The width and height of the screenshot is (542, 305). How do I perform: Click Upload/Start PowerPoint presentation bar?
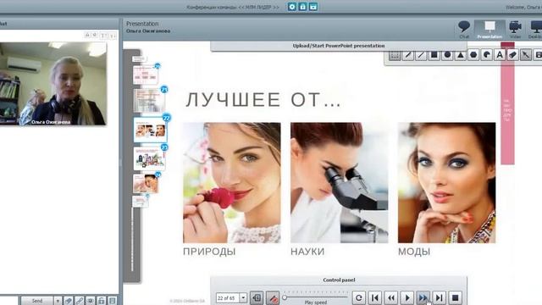click(x=339, y=46)
